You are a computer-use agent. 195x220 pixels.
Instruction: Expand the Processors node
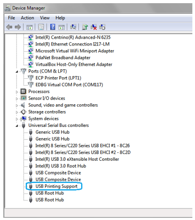pos(17,92)
